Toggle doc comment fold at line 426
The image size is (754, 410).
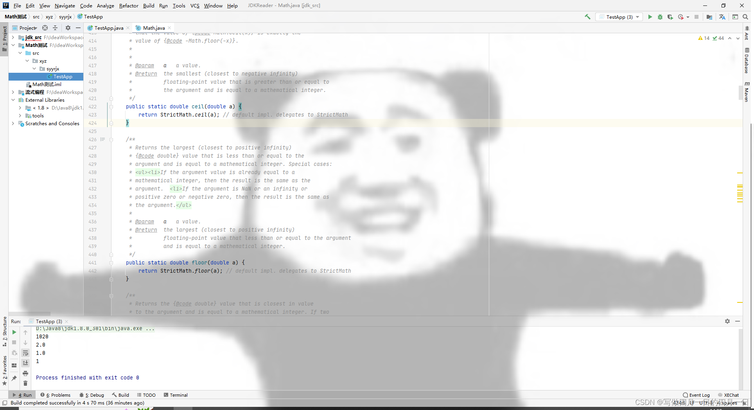point(111,140)
